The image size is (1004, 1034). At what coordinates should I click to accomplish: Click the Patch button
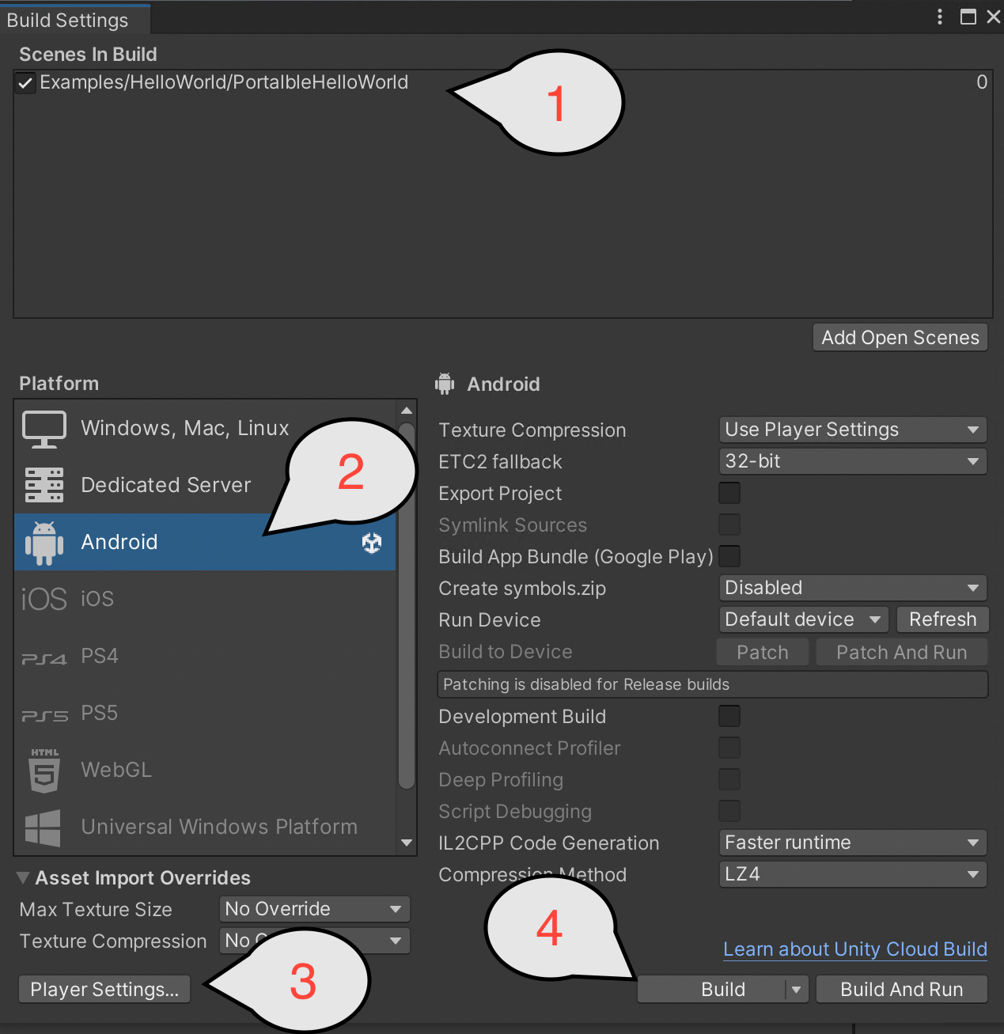pyautogui.click(x=763, y=653)
